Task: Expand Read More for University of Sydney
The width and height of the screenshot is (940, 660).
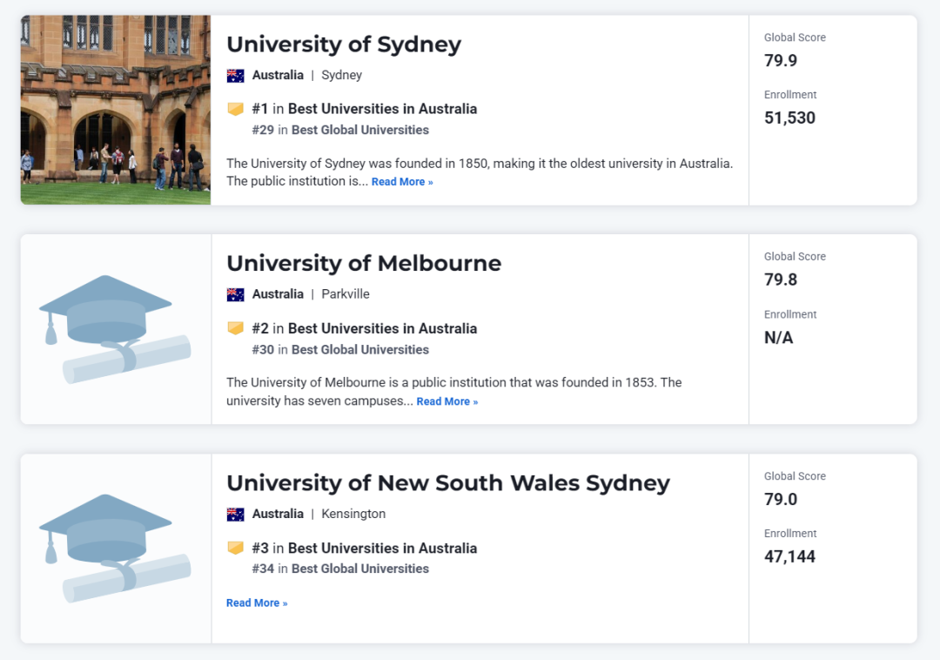Action: tap(402, 182)
